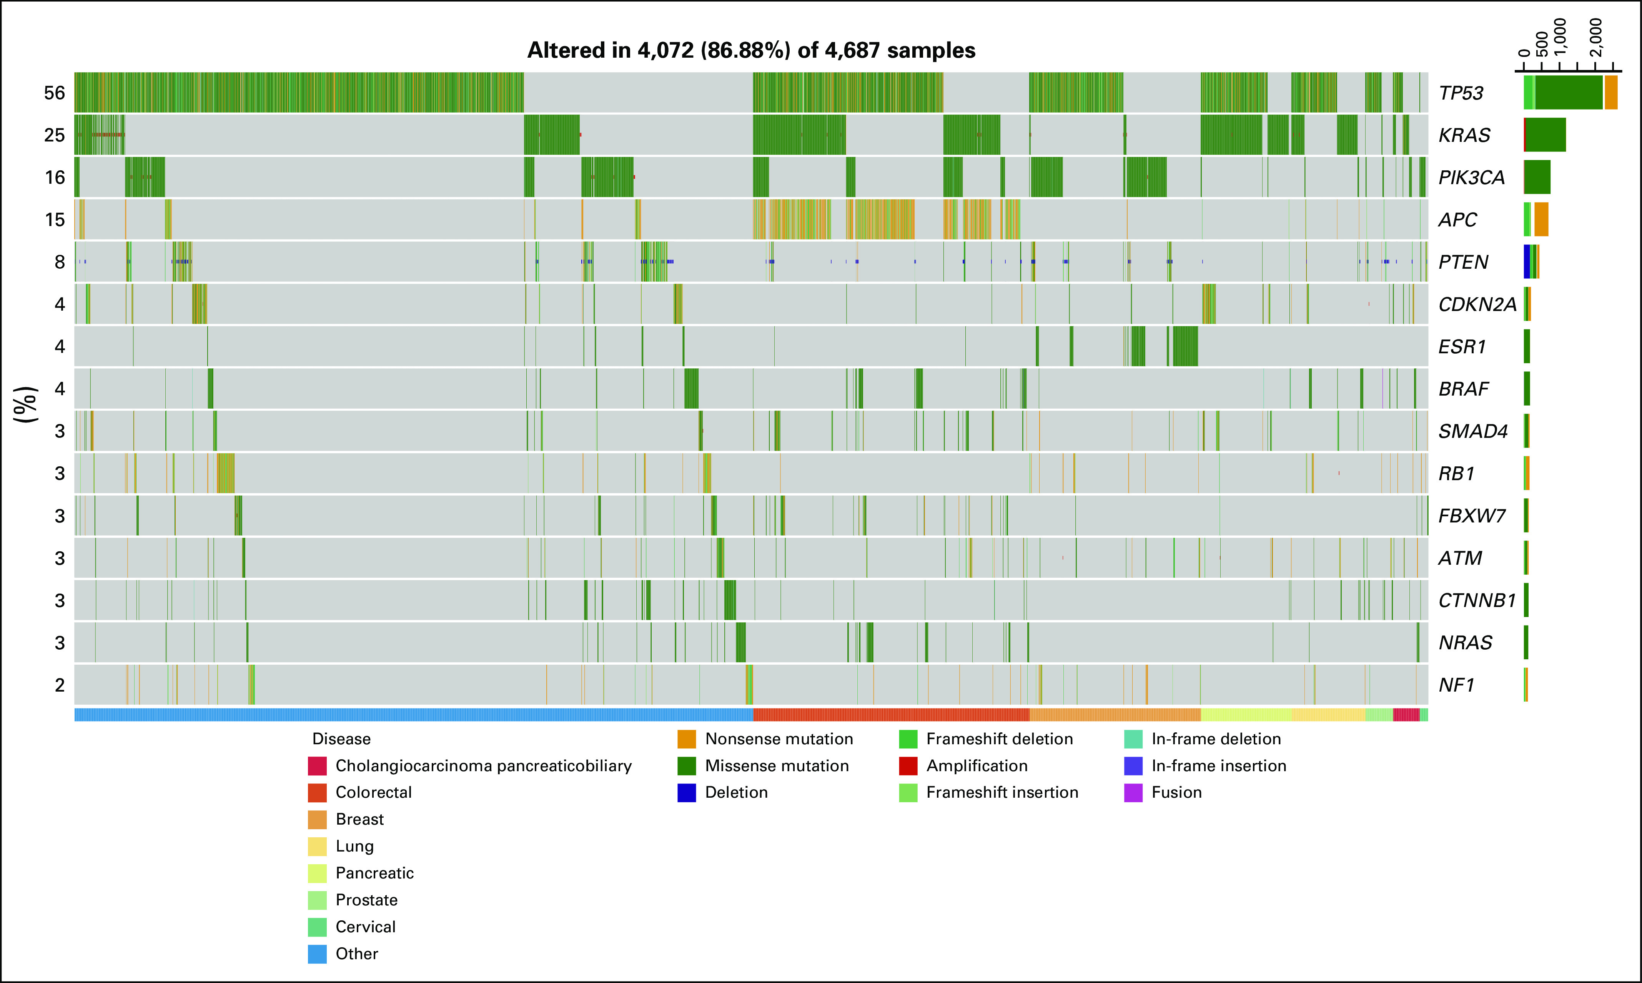Click the In-frame deletion legend swatch
The image size is (1642, 983).
click(1133, 739)
